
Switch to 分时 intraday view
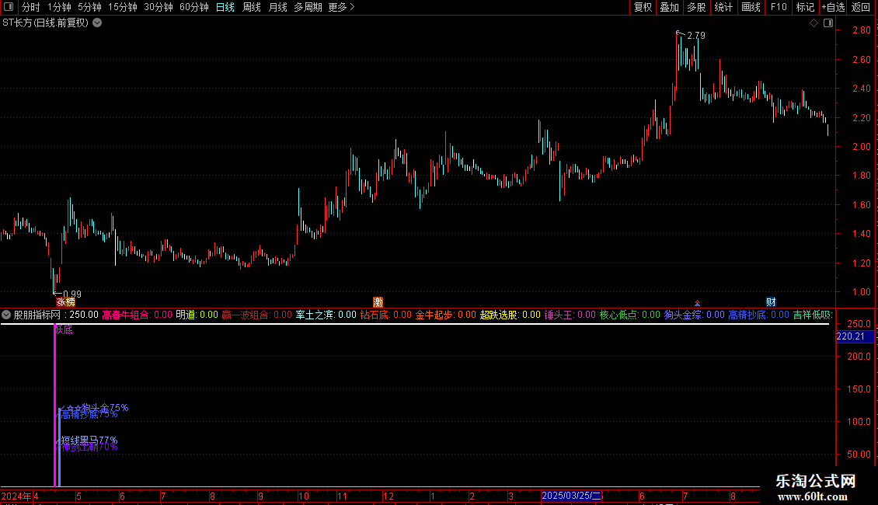click(31, 7)
